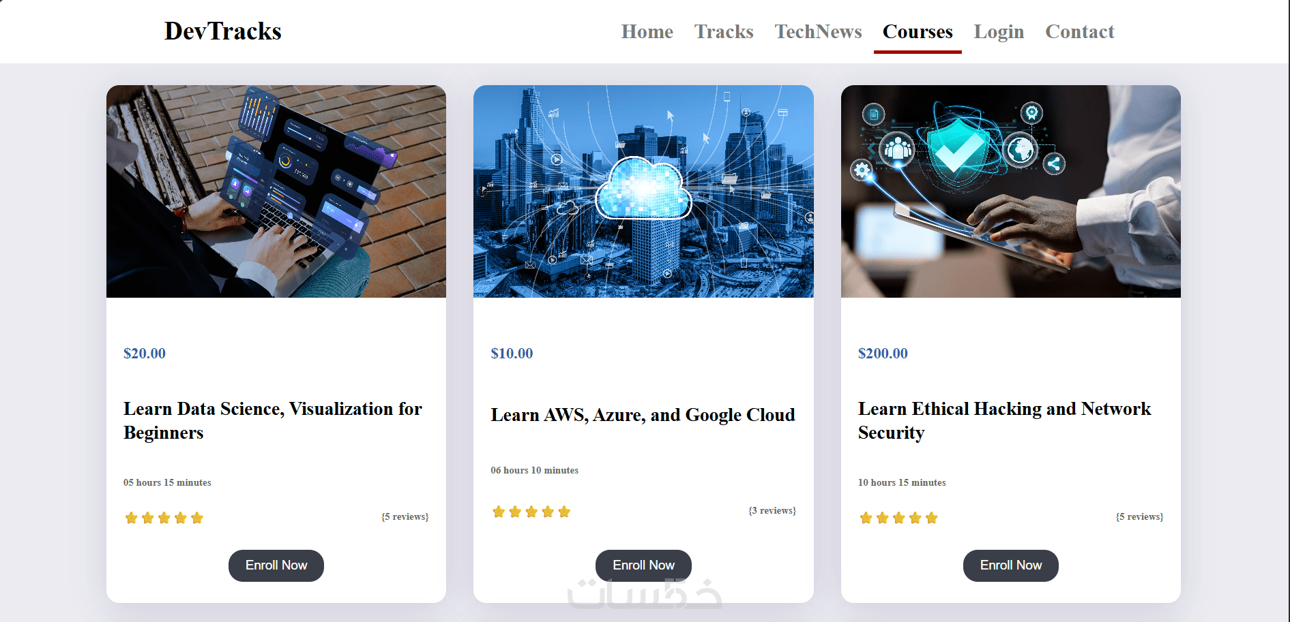This screenshot has height=622, width=1290.
Task: Click the first star of Ethical Hacking rating
Action: [x=866, y=518]
